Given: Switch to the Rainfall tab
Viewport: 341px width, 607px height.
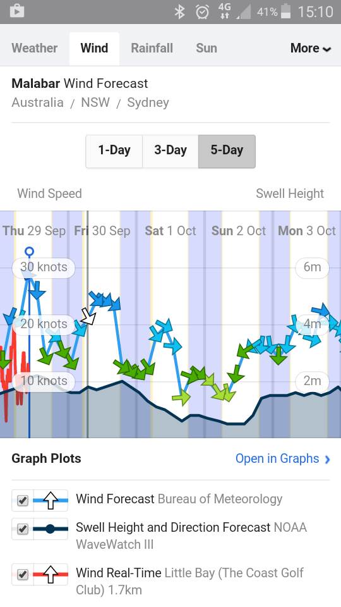Looking at the screenshot, I should coord(152,49).
